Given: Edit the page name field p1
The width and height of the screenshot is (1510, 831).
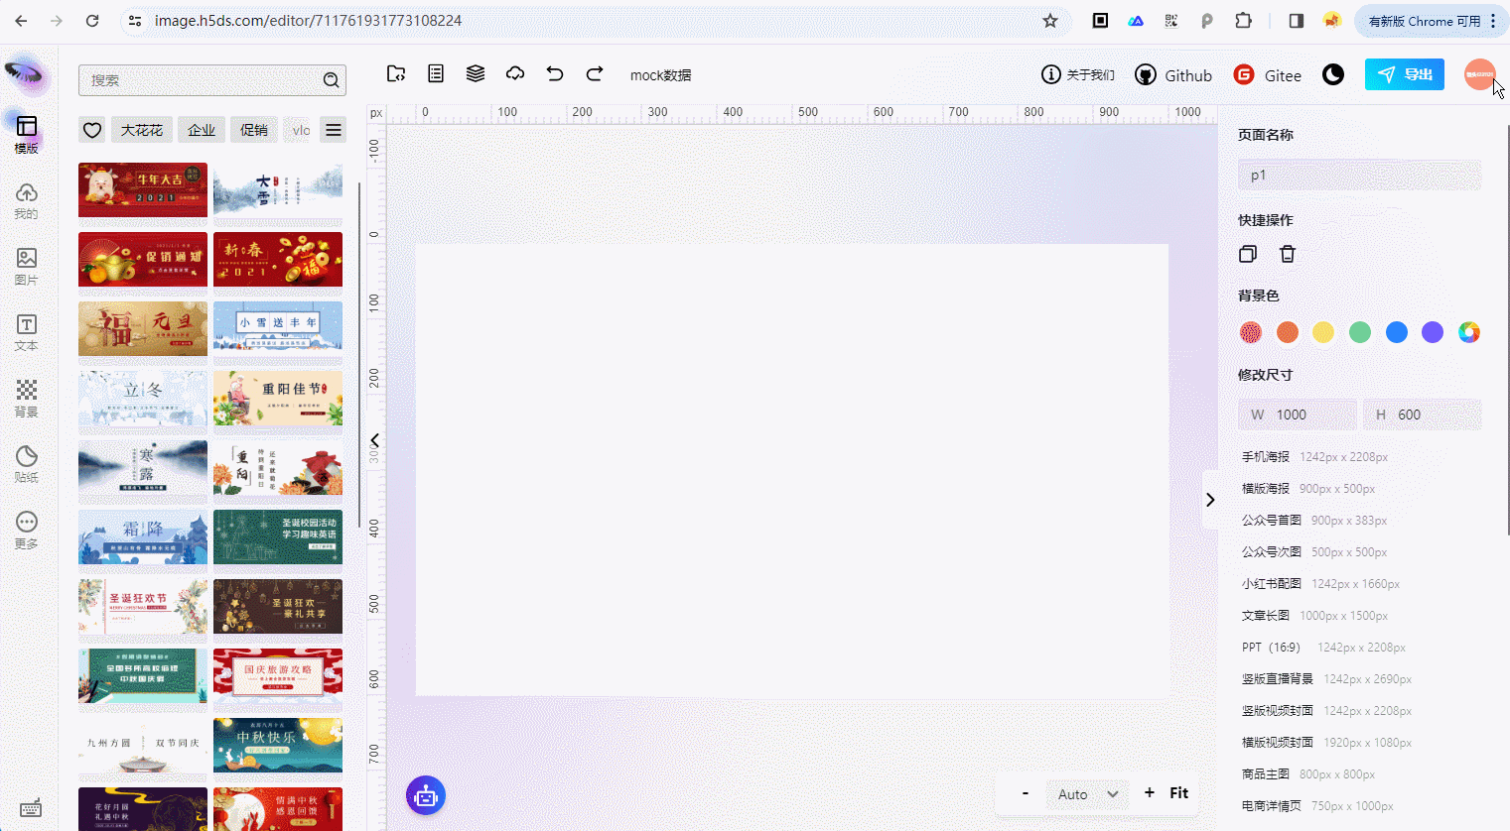Looking at the screenshot, I should pos(1359,176).
